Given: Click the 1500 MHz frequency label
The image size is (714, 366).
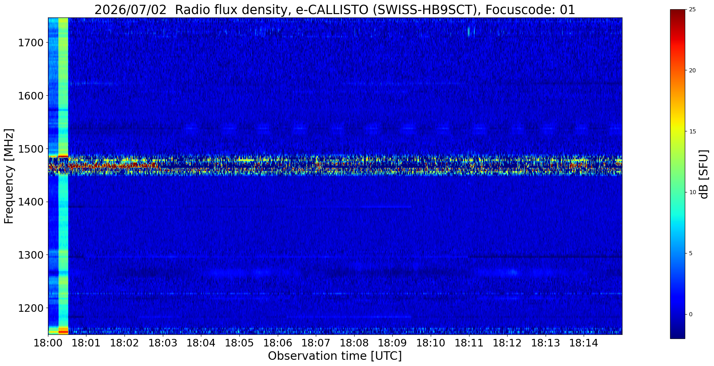Looking at the screenshot, I should [x=31, y=149].
